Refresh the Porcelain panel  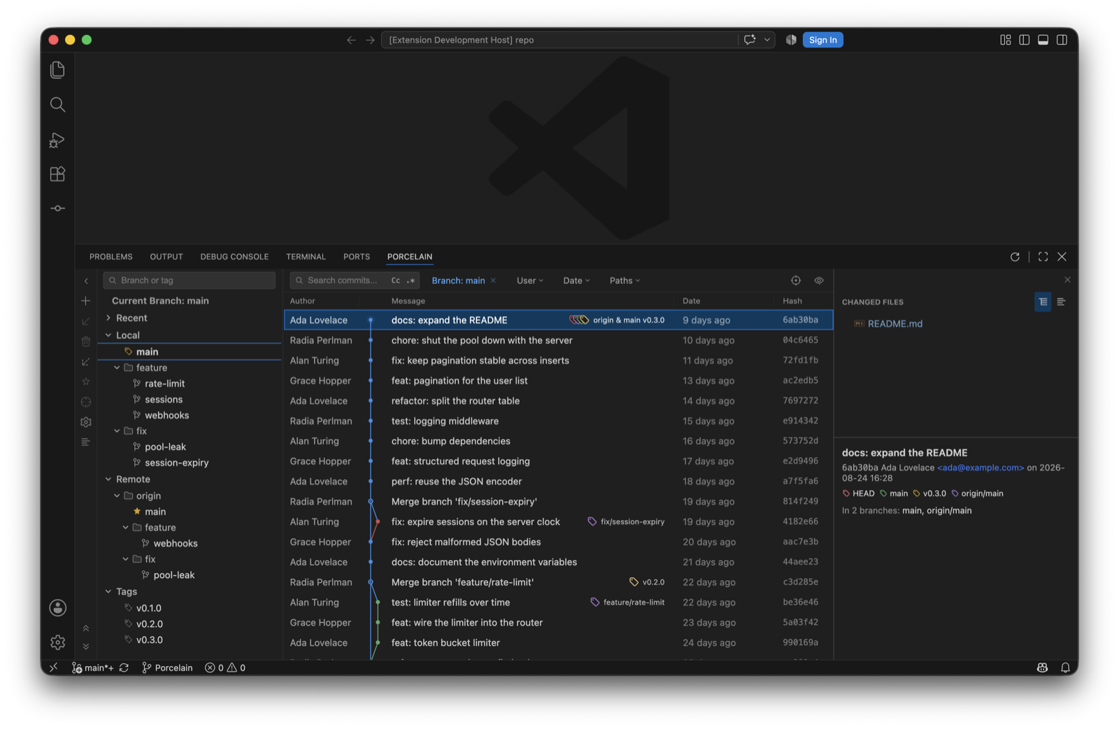pyautogui.click(x=1015, y=257)
